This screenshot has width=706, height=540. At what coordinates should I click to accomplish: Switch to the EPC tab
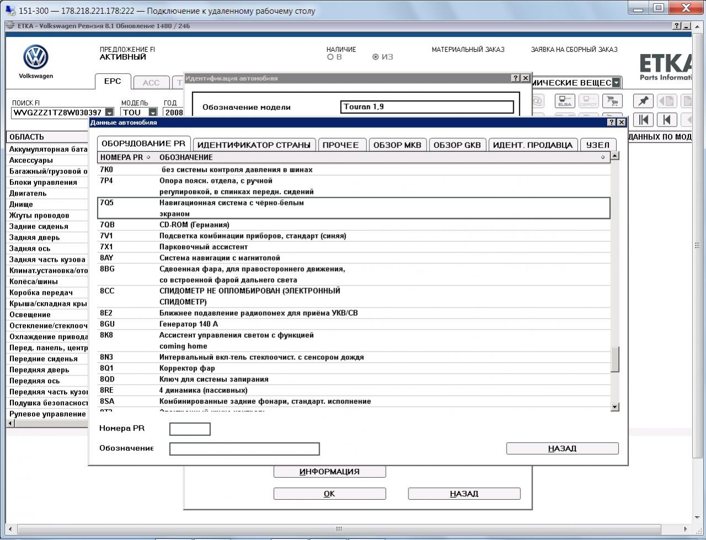113,82
